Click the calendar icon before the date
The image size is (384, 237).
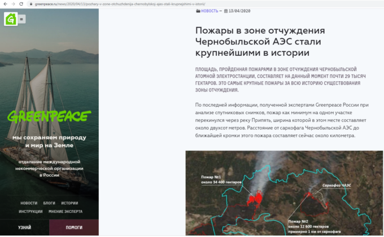(x=226, y=11)
